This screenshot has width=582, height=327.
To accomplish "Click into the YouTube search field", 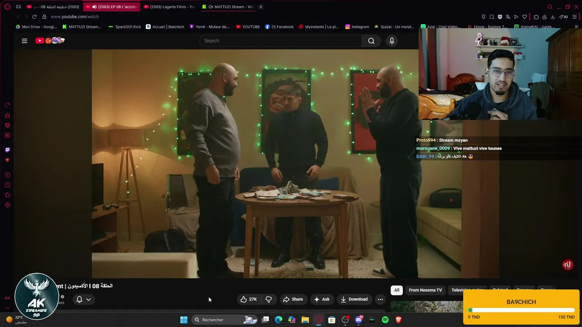I will (281, 41).
